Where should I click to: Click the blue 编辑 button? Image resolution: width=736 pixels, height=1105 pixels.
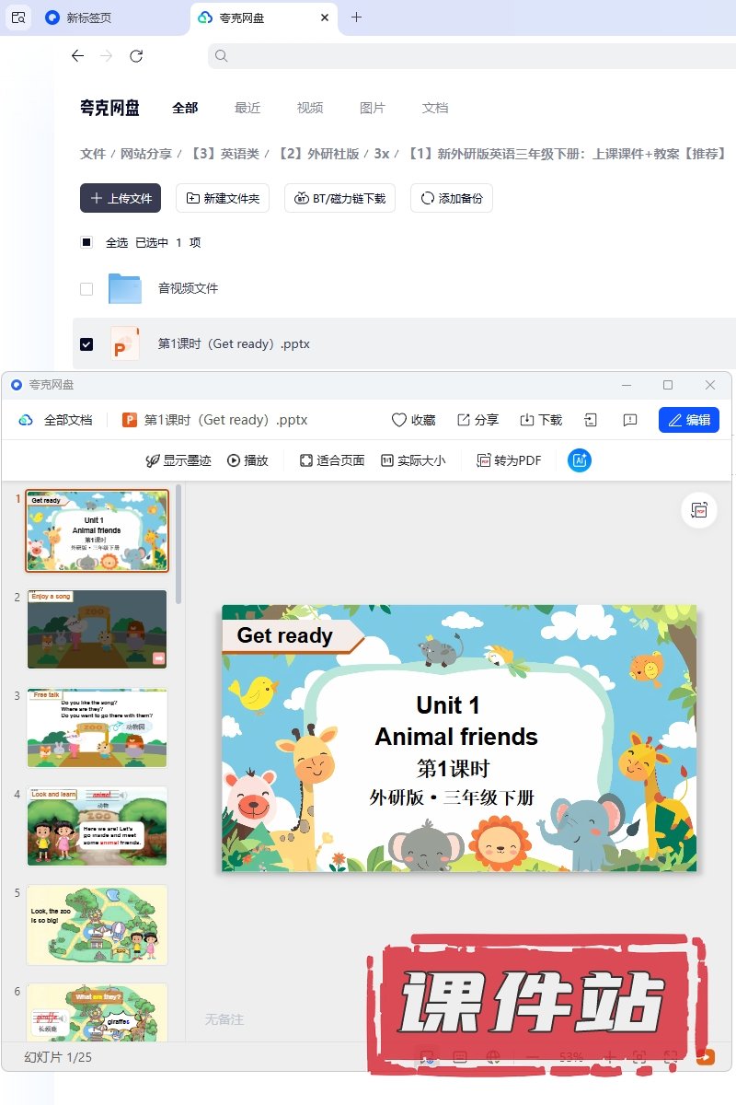(x=689, y=420)
